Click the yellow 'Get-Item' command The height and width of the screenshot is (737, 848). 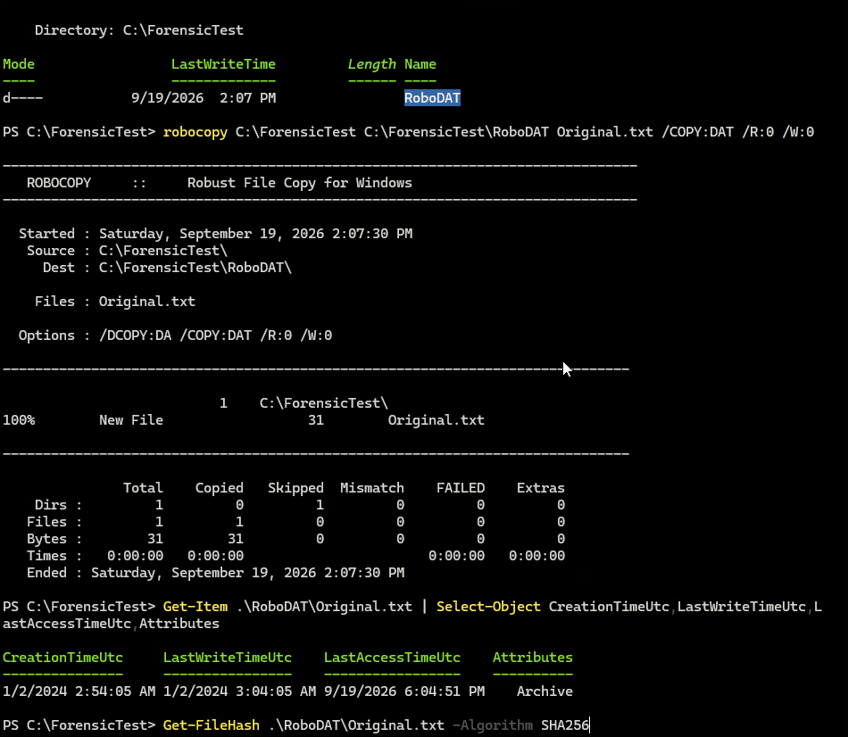(x=195, y=607)
